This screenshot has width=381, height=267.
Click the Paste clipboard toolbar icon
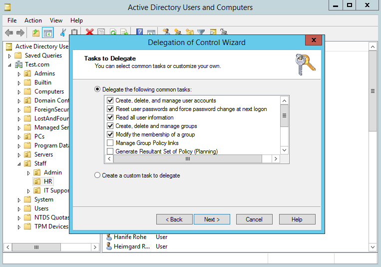coord(74,32)
